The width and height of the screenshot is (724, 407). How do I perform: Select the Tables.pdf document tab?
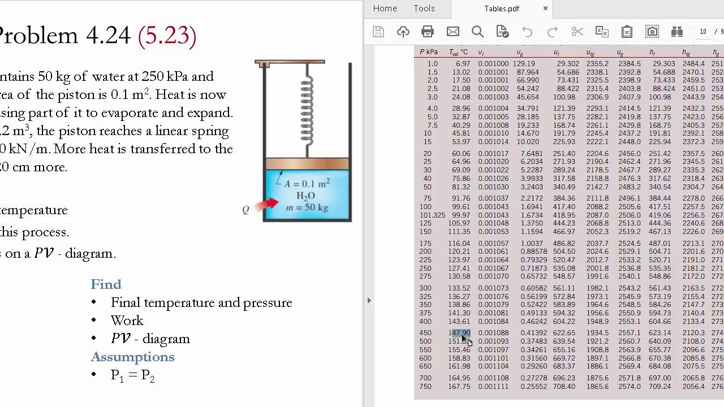coord(502,8)
